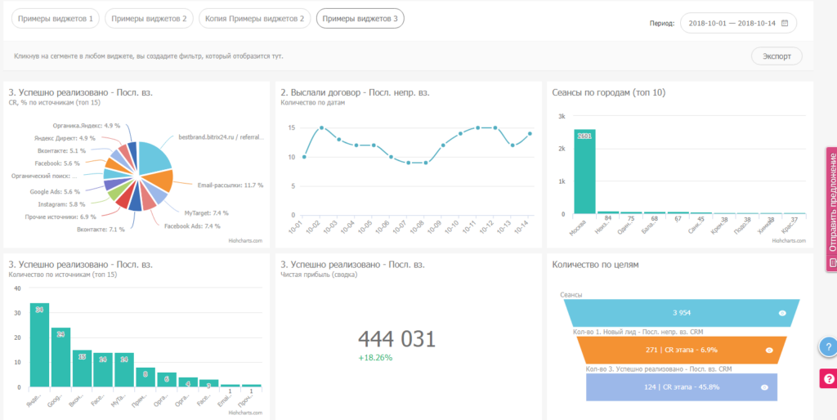Click the 10-02 data point on the line chart
The height and width of the screenshot is (420, 837).
point(321,127)
